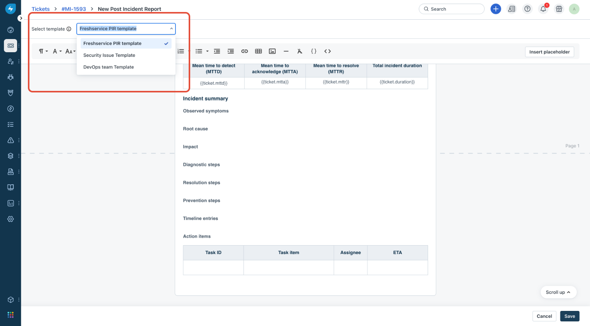The image size is (590, 326).
Task: Open the help question mark icon
Action: click(x=527, y=9)
